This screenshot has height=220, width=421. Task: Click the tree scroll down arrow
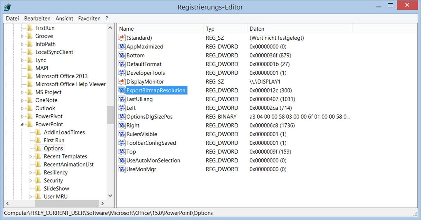point(110,196)
